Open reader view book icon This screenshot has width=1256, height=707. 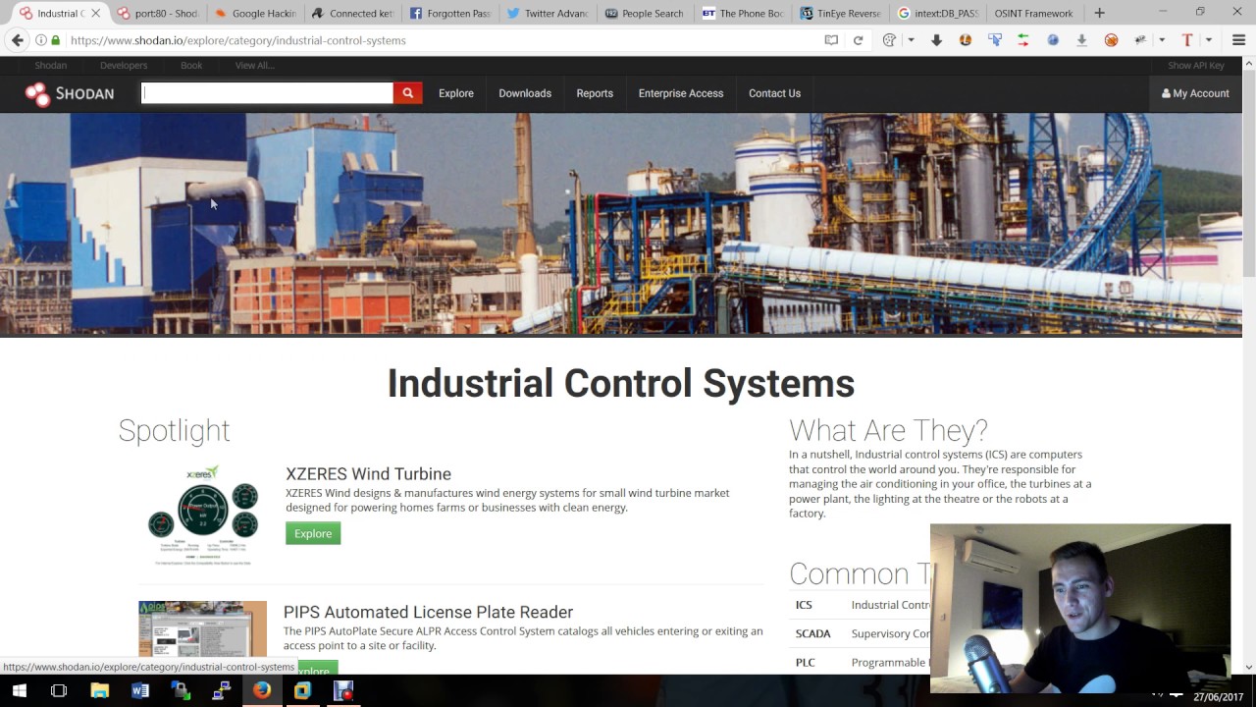(831, 40)
